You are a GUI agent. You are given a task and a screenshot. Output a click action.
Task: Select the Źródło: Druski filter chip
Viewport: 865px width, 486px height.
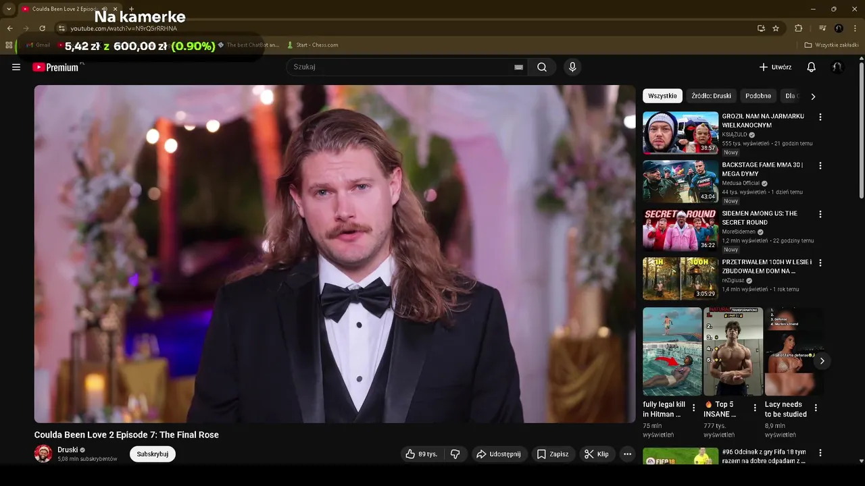[711, 96]
